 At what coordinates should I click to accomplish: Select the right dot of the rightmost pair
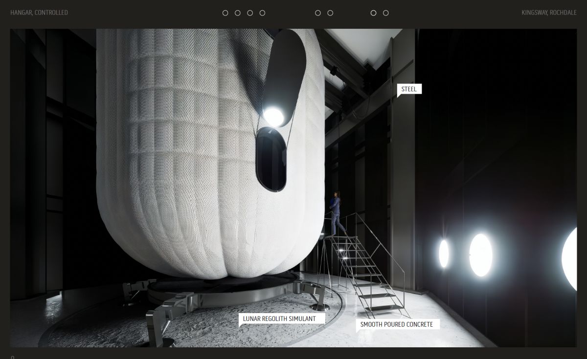point(386,13)
